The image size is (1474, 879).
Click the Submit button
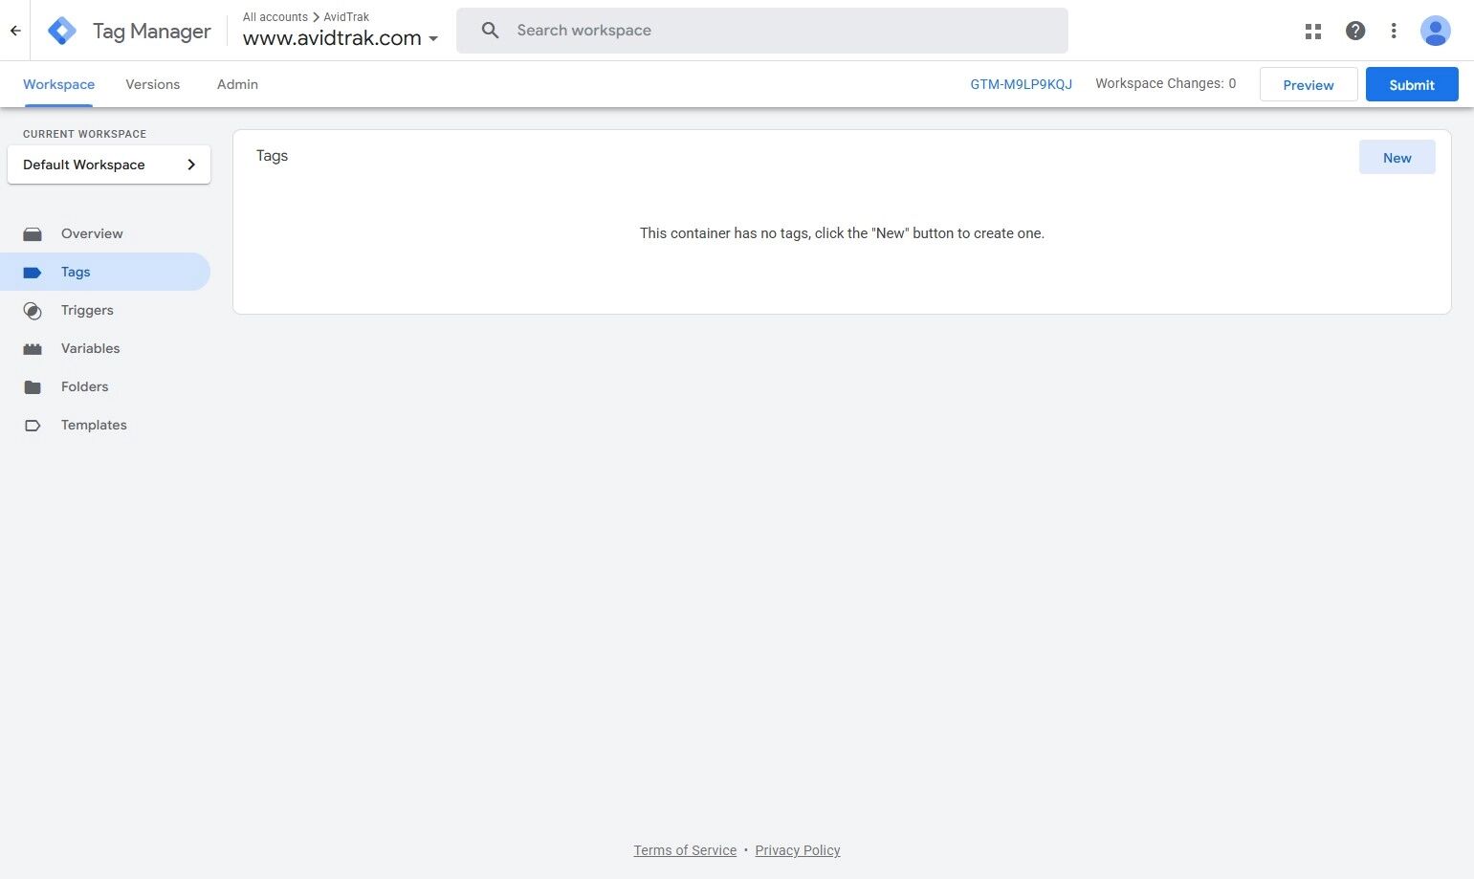pos(1412,84)
